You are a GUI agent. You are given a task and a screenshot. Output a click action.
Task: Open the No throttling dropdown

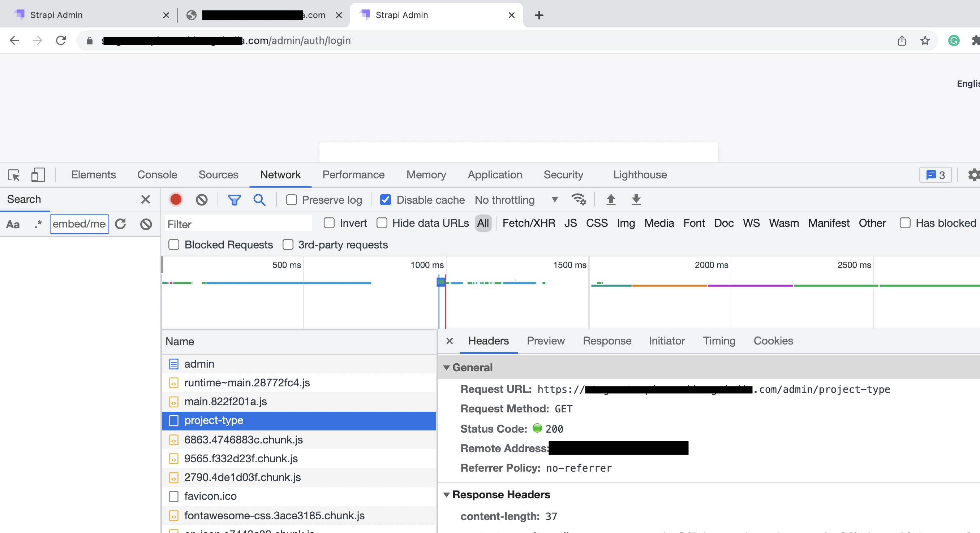point(516,200)
